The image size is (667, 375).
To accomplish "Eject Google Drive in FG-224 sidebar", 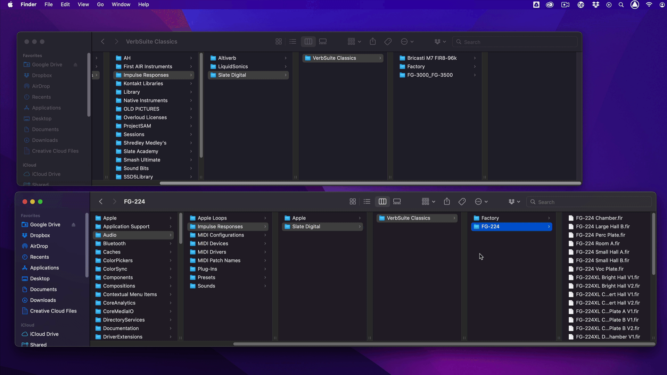I will [x=74, y=225].
